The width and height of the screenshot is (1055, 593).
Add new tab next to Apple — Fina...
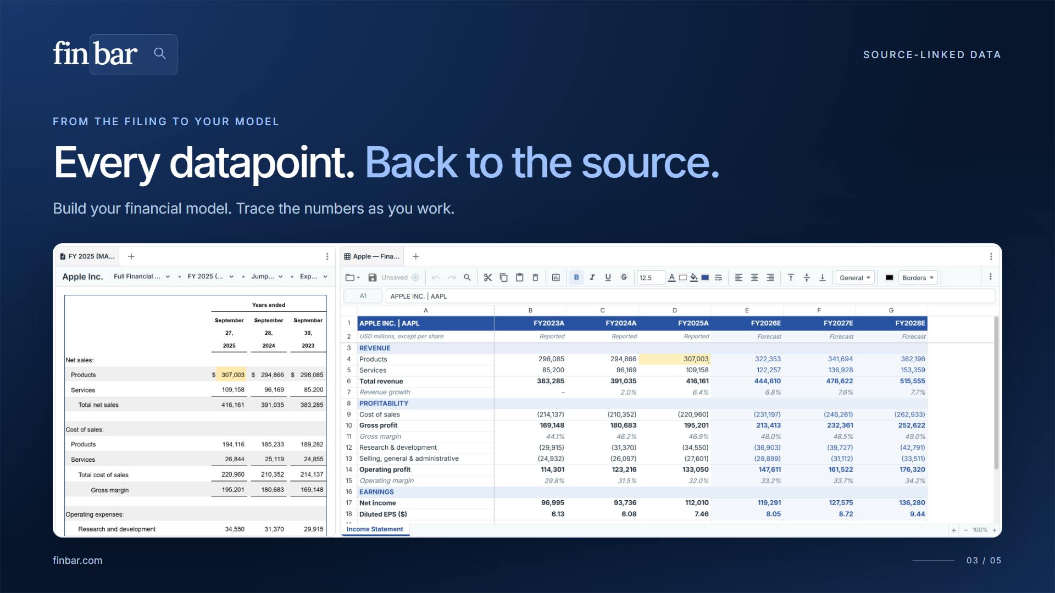(x=416, y=256)
